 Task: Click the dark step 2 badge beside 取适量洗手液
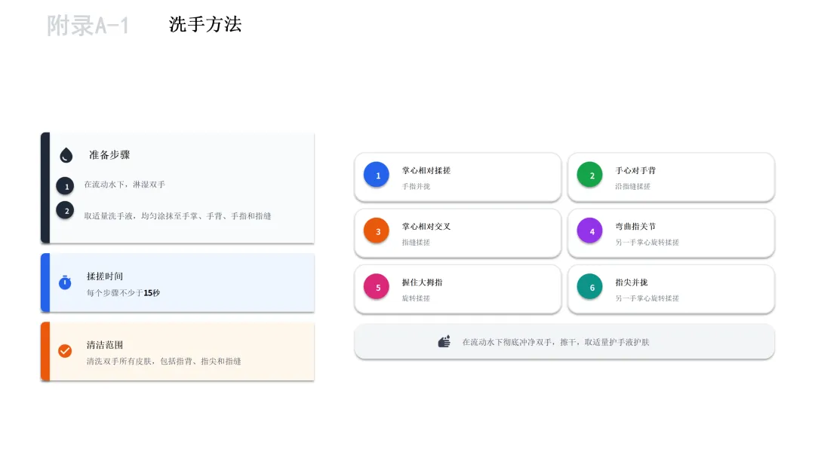[66, 210]
